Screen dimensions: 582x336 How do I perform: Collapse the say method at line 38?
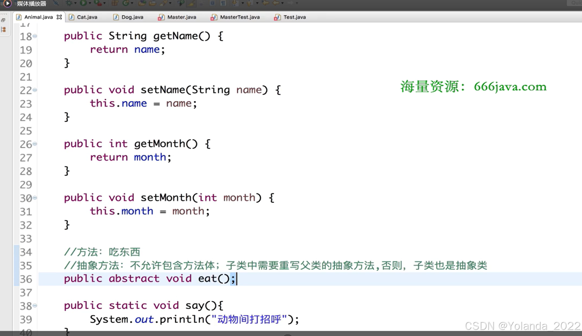click(x=35, y=306)
